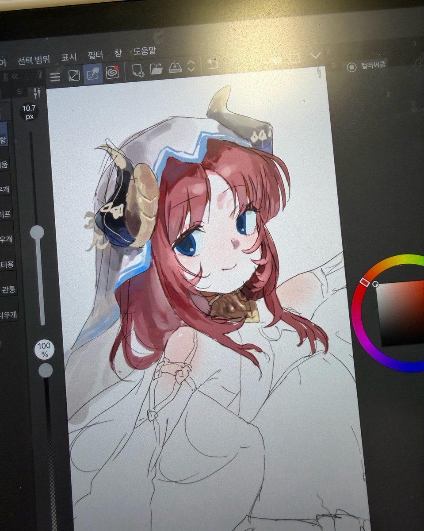Adjust the opacity slider handle
The image size is (424, 531).
[46, 370]
